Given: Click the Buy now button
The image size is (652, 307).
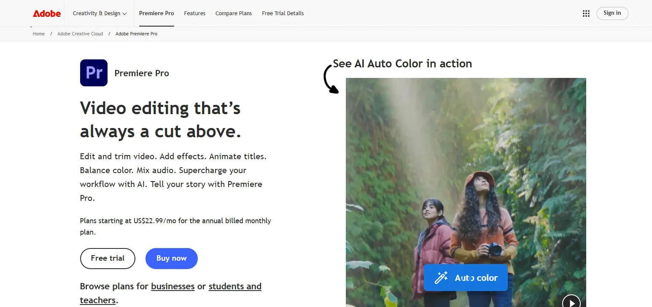Looking at the screenshot, I should click(x=171, y=258).
